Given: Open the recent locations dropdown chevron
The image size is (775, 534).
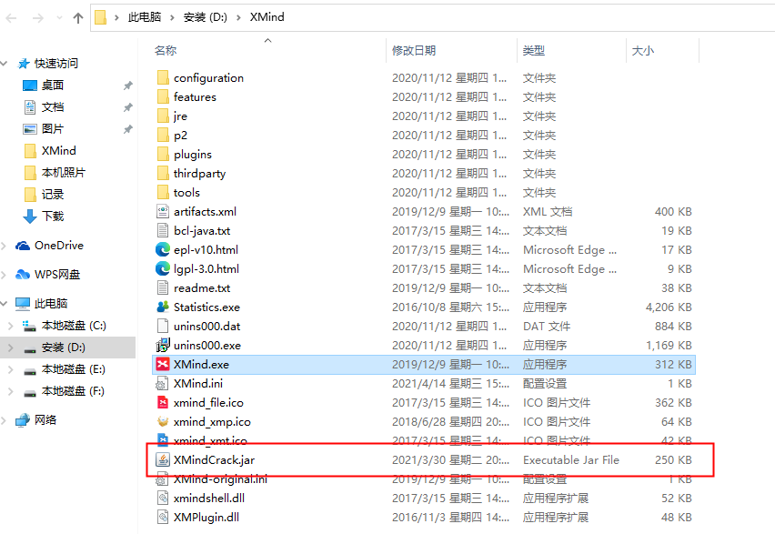Looking at the screenshot, I should pyautogui.click(x=60, y=18).
